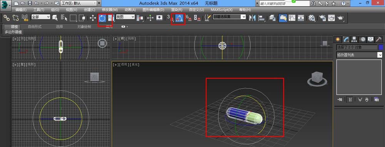Open the Material Editor
This screenshot has width=385, height=147.
(312, 18)
